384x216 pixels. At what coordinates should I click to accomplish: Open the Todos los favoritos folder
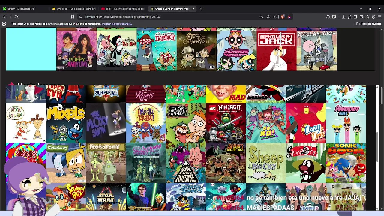coord(369,24)
